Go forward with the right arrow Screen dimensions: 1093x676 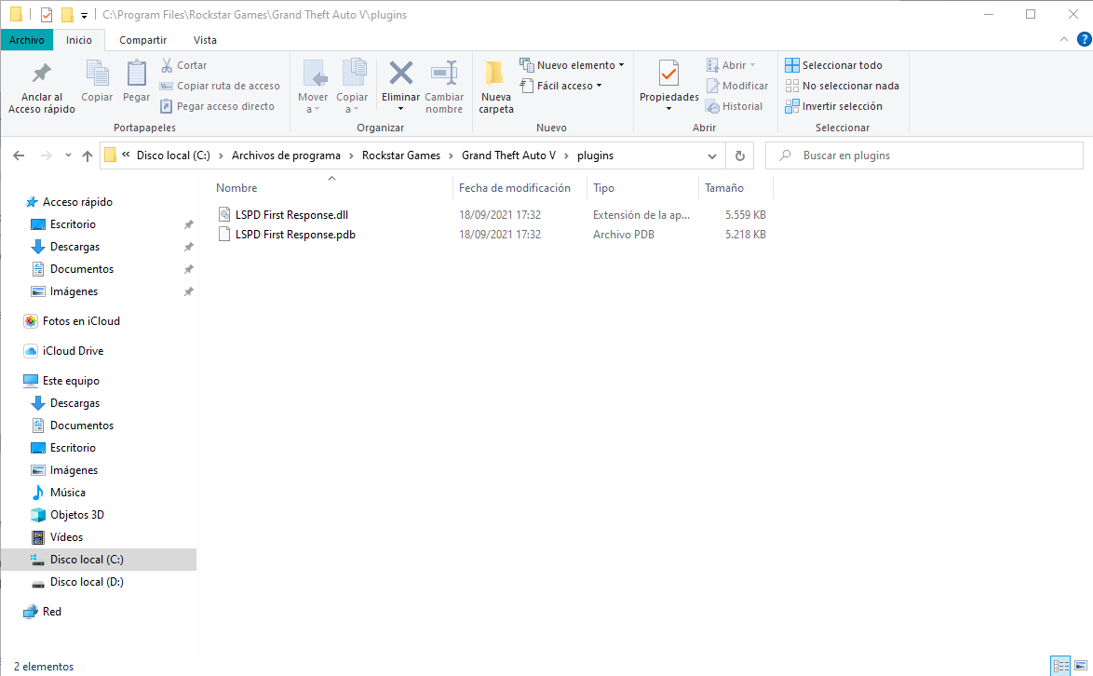46,155
